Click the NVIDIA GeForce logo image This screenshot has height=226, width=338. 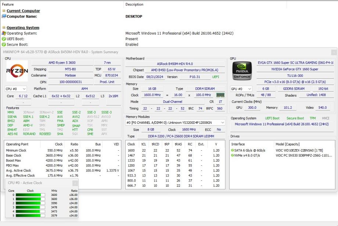(242, 71)
